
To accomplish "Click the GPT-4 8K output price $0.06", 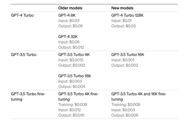I will point(70,26).
